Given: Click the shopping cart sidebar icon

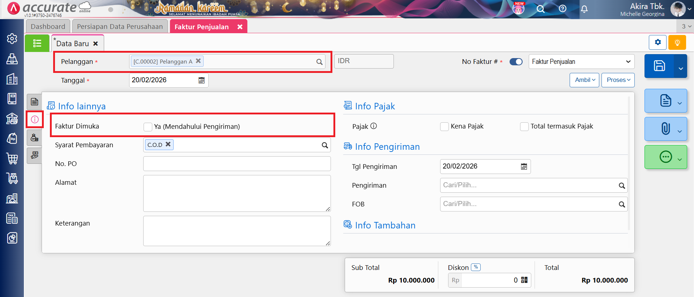Looking at the screenshot, I should (12, 158).
